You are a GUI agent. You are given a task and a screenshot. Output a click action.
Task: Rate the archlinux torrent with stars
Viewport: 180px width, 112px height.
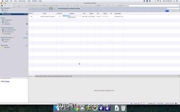click(105, 17)
